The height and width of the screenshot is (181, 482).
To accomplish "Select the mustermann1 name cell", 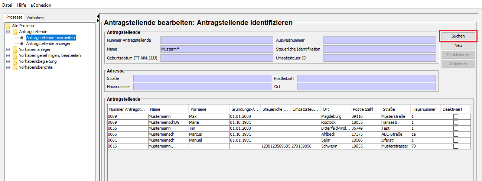I will 168,146.
